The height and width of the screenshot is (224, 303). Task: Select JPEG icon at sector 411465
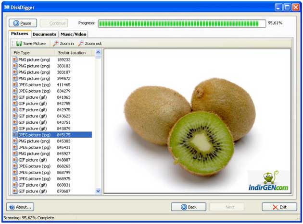pos(15,84)
